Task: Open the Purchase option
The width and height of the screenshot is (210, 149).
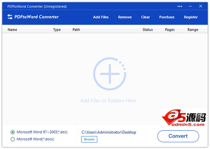Action: tap(167, 17)
